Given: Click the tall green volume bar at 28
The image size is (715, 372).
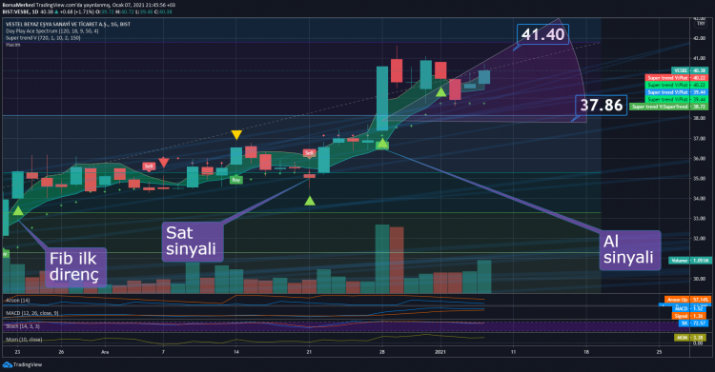Looking at the screenshot, I should click(382, 259).
